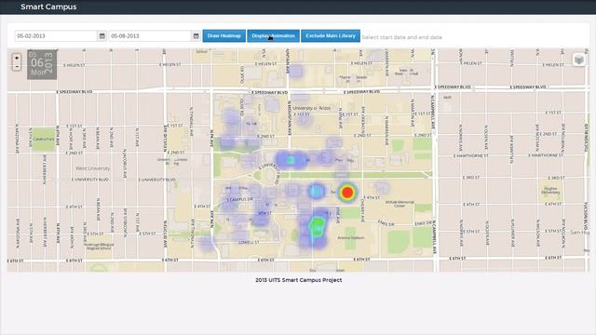Zoom out the map with minus button

tap(17, 66)
